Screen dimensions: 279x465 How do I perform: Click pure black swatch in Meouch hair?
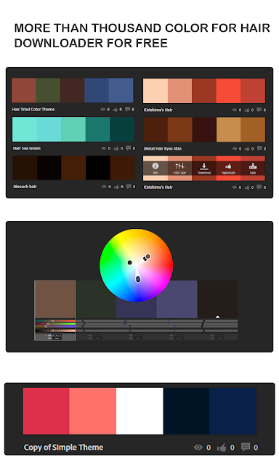pos(98,168)
